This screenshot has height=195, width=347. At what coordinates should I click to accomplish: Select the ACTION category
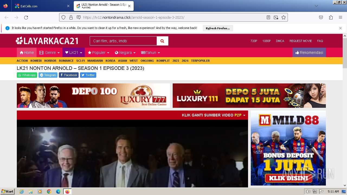[x=22, y=61]
